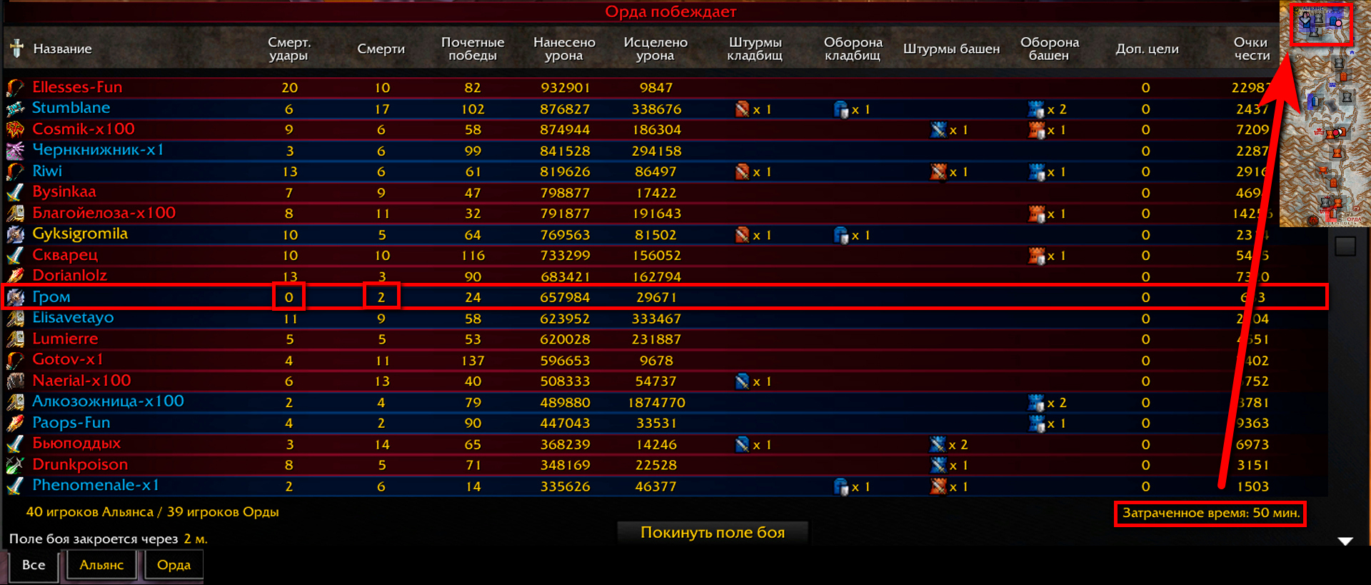This screenshot has height=585, width=1371.
Task: Click the class icon next to Гром
Action: [x=15, y=297]
